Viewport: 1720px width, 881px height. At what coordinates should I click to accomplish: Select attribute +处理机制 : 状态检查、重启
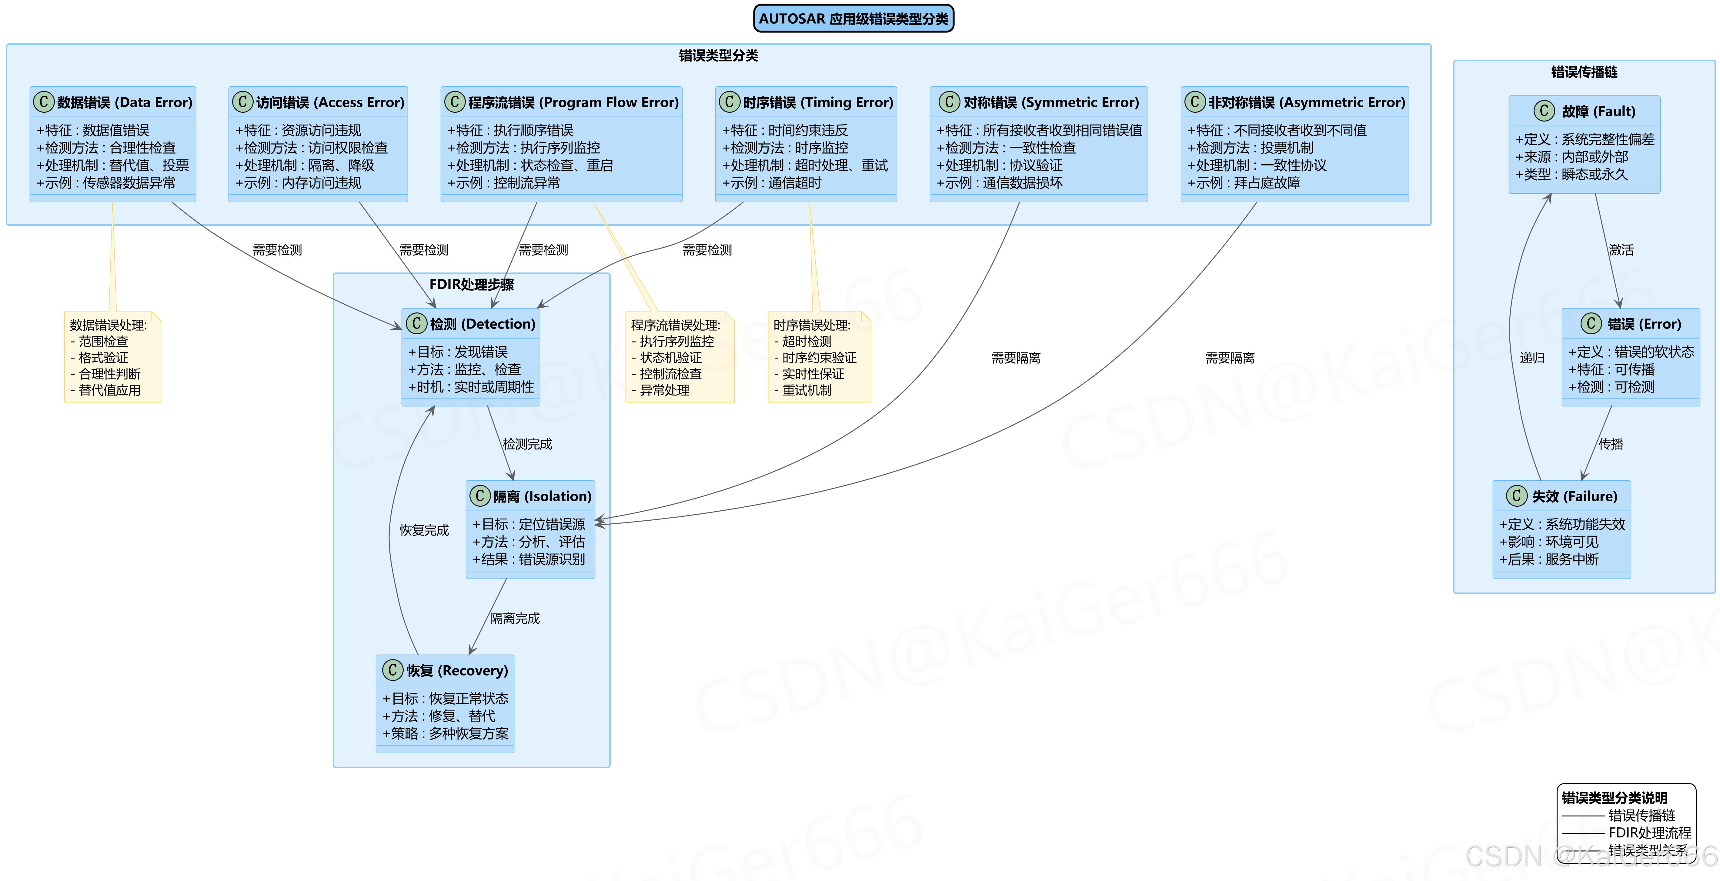click(x=530, y=165)
